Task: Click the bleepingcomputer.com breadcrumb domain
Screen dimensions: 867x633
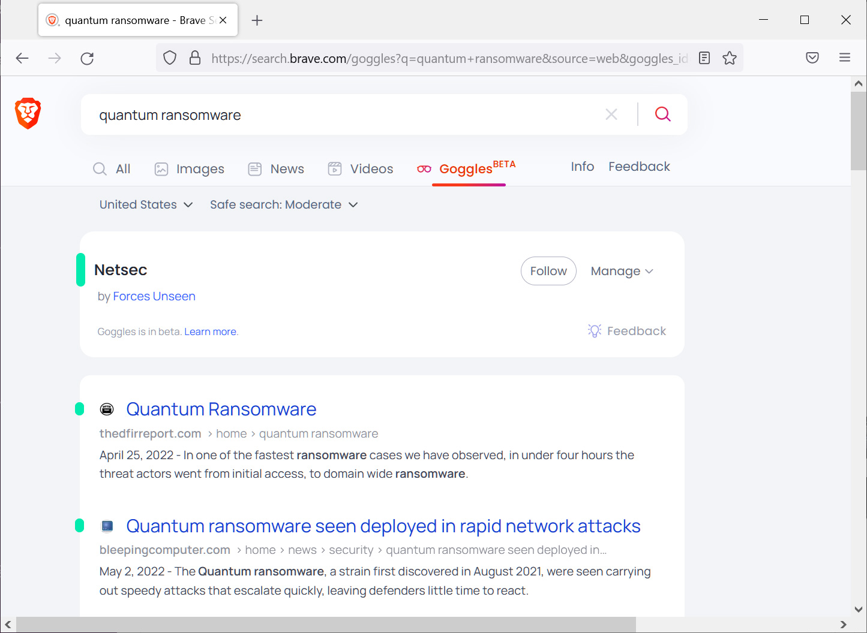Action: pyautogui.click(x=164, y=550)
